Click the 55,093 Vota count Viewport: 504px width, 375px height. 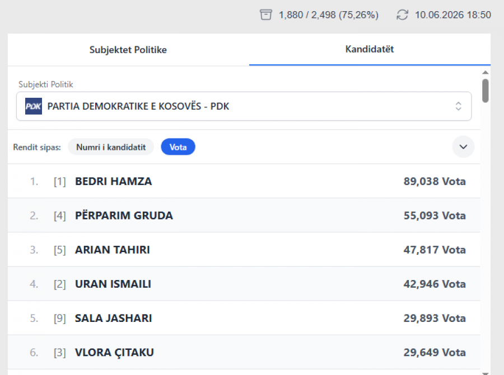[x=435, y=215]
